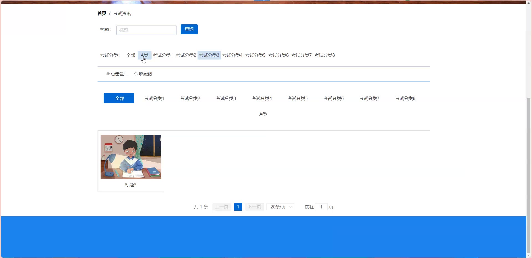532x258 pixels.
Task: Switch to 考试分类1 tab in lower tab bar
Action: coord(154,98)
